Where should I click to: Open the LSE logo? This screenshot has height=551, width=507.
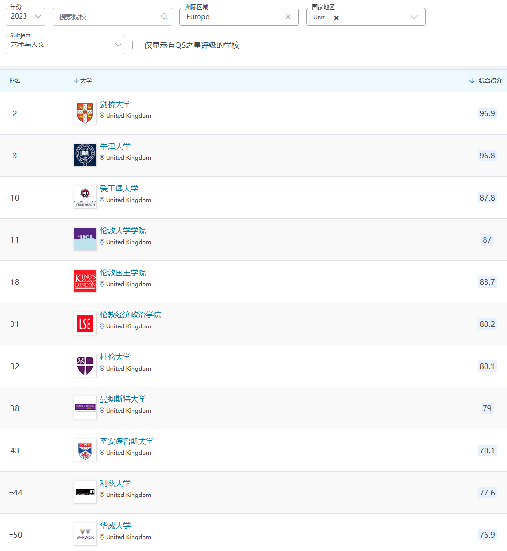pos(85,323)
